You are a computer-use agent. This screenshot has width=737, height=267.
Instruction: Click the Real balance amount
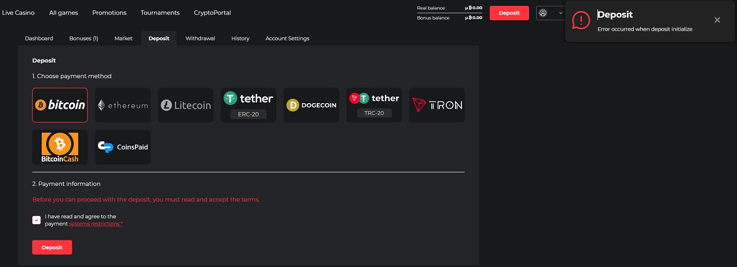(474, 8)
